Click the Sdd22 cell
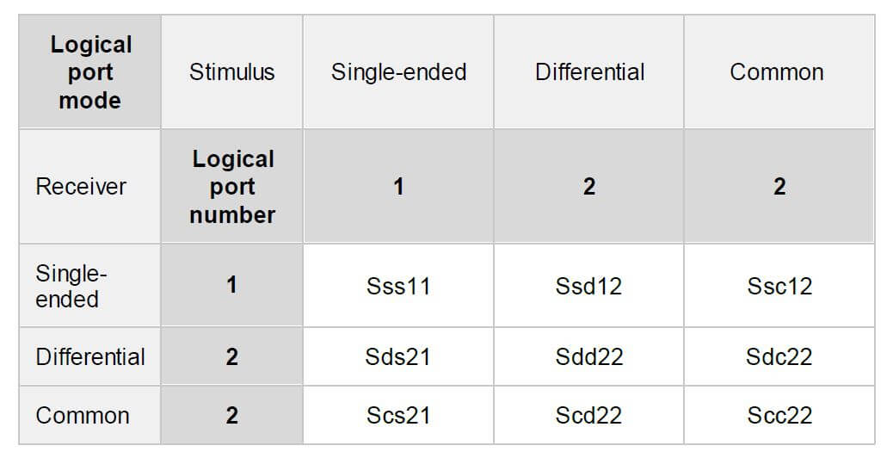 click(588, 356)
